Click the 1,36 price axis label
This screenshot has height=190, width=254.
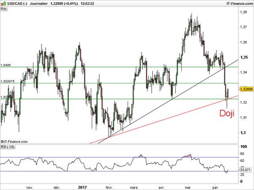click(243, 42)
